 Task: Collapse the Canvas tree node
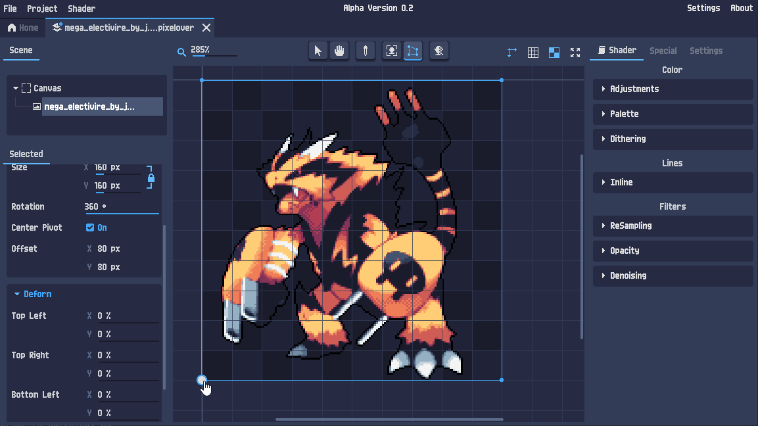(16, 88)
